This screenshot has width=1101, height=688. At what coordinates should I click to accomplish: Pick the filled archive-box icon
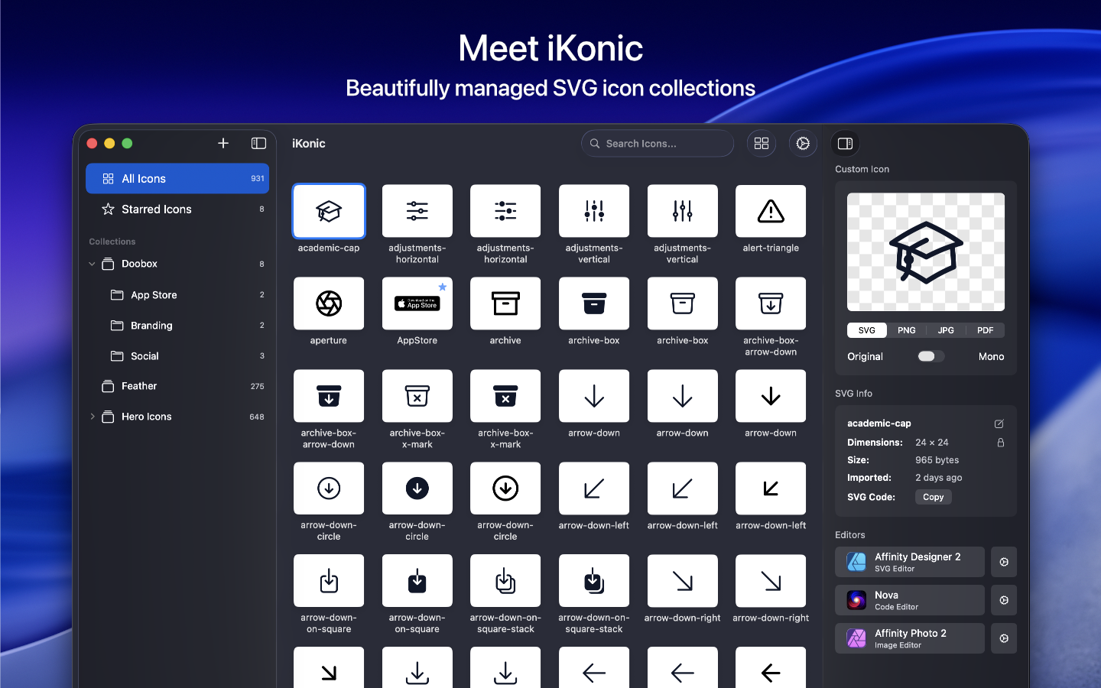click(594, 303)
